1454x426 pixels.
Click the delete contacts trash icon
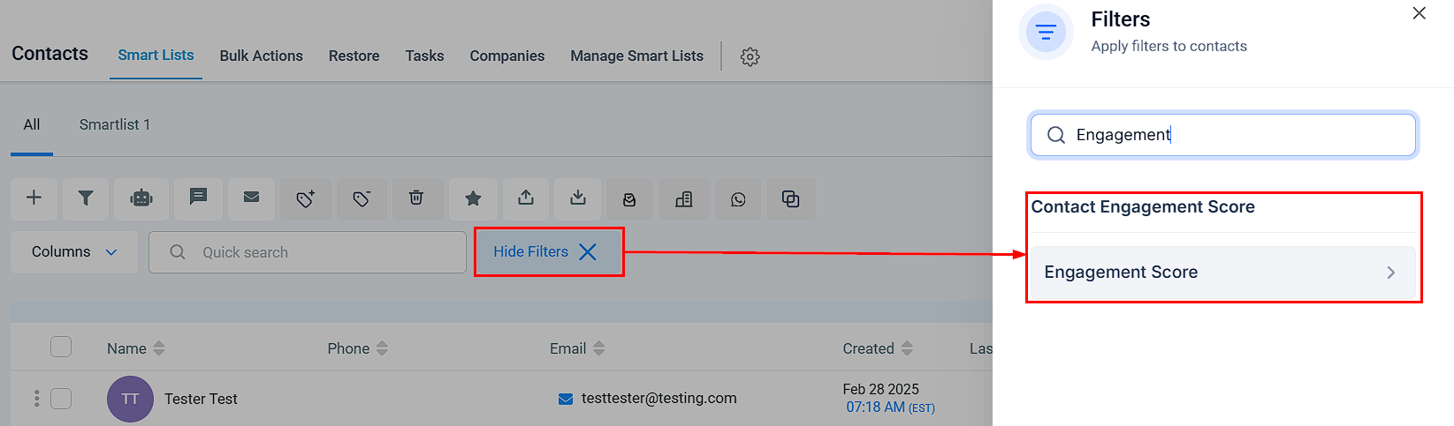tap(416, 198)
